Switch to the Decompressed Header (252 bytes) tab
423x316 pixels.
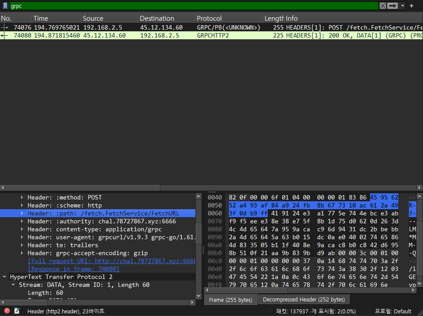tap(304, 300)
